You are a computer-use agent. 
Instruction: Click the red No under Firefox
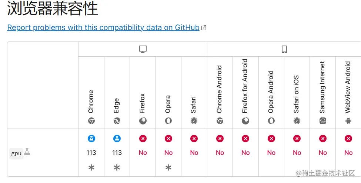(143, 153)
